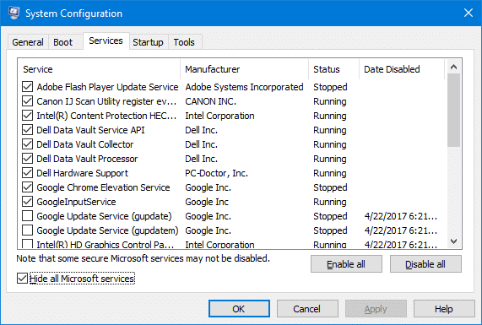This screenshot has width=482, height=325.
Task: Uncheck Adobe Flash Player Update Service
Action: click(x=27, y=87)
